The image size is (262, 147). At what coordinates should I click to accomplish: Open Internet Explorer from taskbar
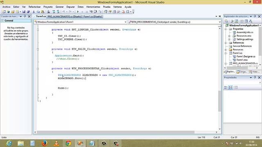coord(9,143)
